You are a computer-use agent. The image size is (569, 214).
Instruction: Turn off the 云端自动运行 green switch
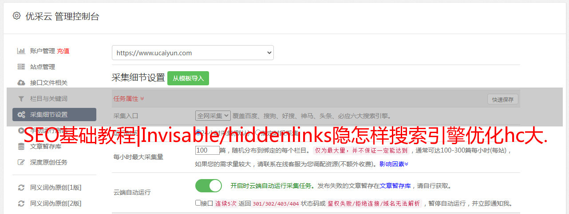[209, 186]
